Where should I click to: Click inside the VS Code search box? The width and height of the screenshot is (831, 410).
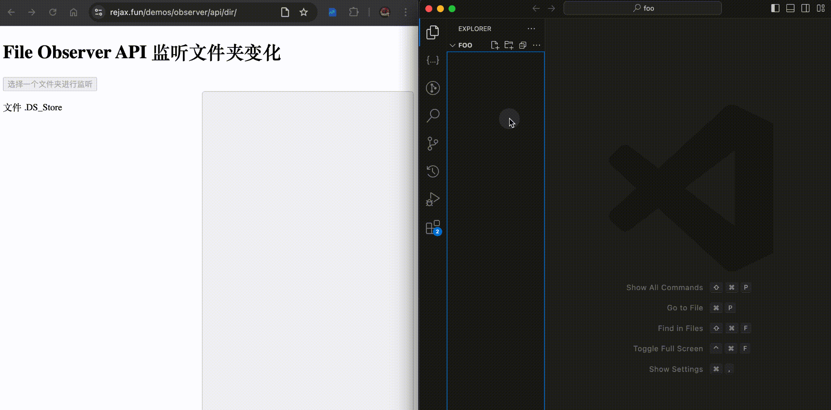coord(643,8)
